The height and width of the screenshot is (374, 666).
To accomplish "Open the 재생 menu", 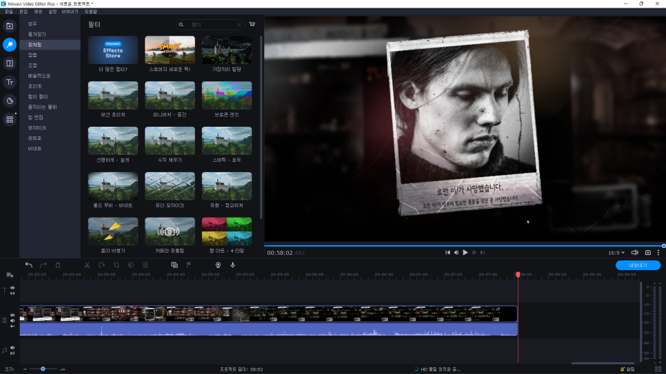I will click(38, 12).
